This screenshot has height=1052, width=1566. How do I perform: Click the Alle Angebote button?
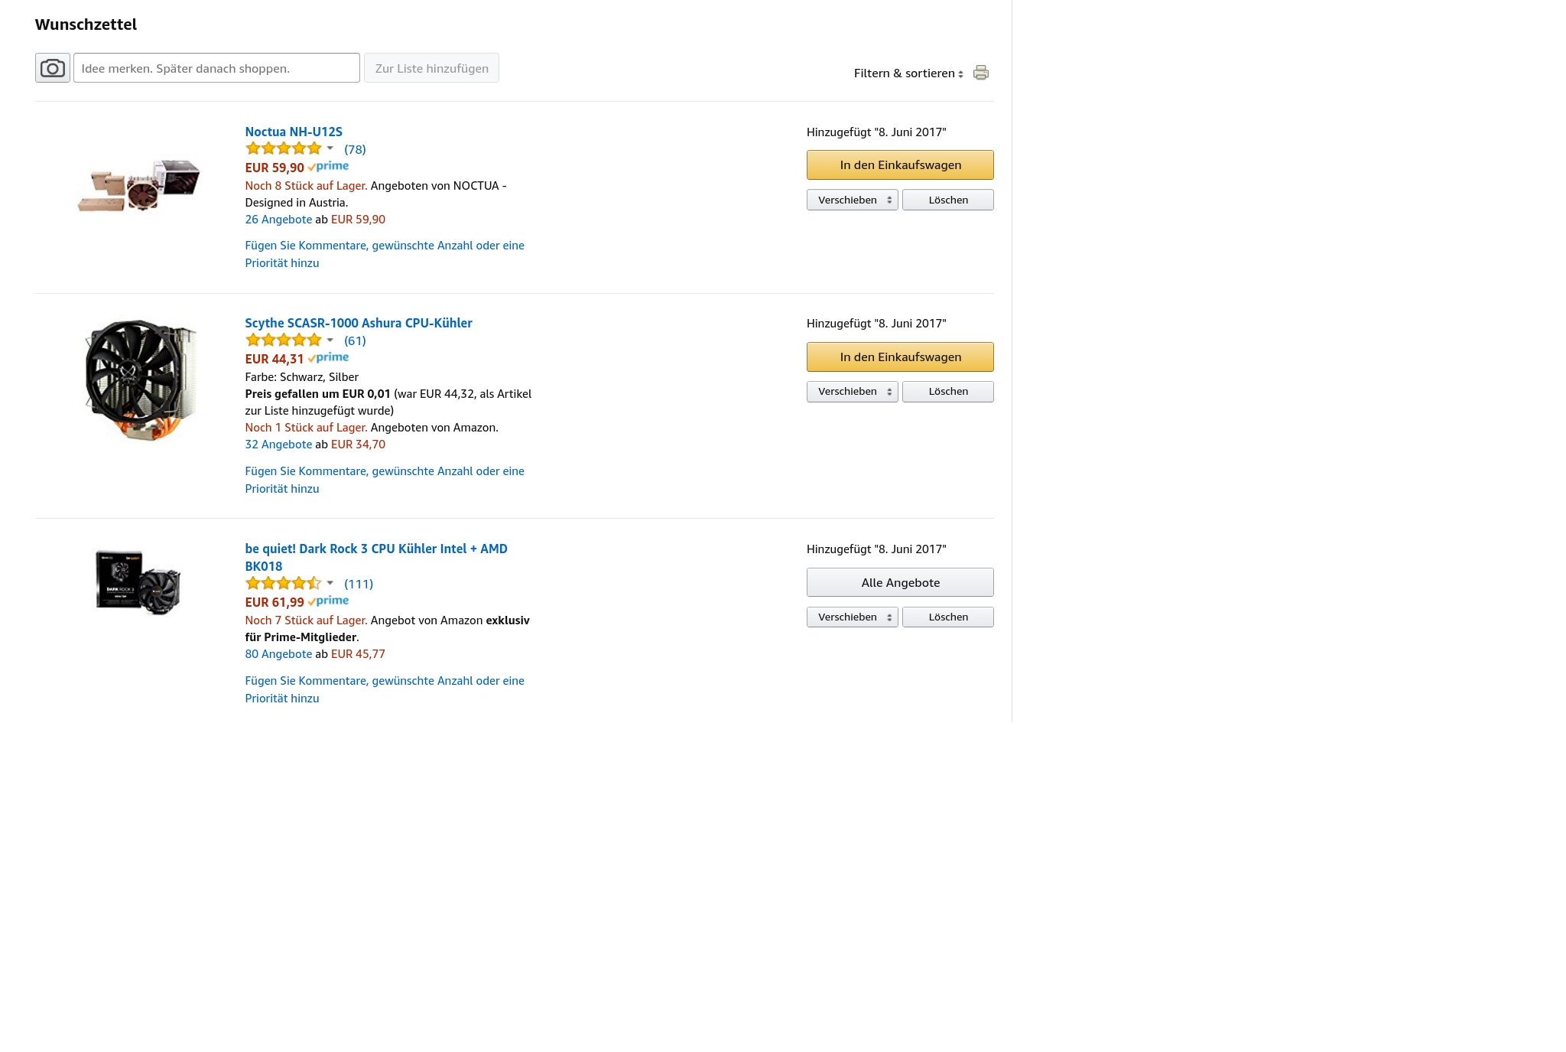tap(900, 582)
